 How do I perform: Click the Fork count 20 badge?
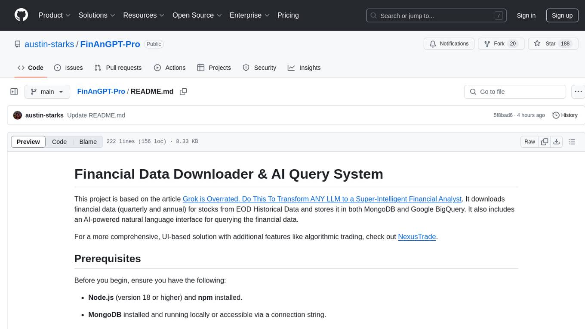(512, 44)
